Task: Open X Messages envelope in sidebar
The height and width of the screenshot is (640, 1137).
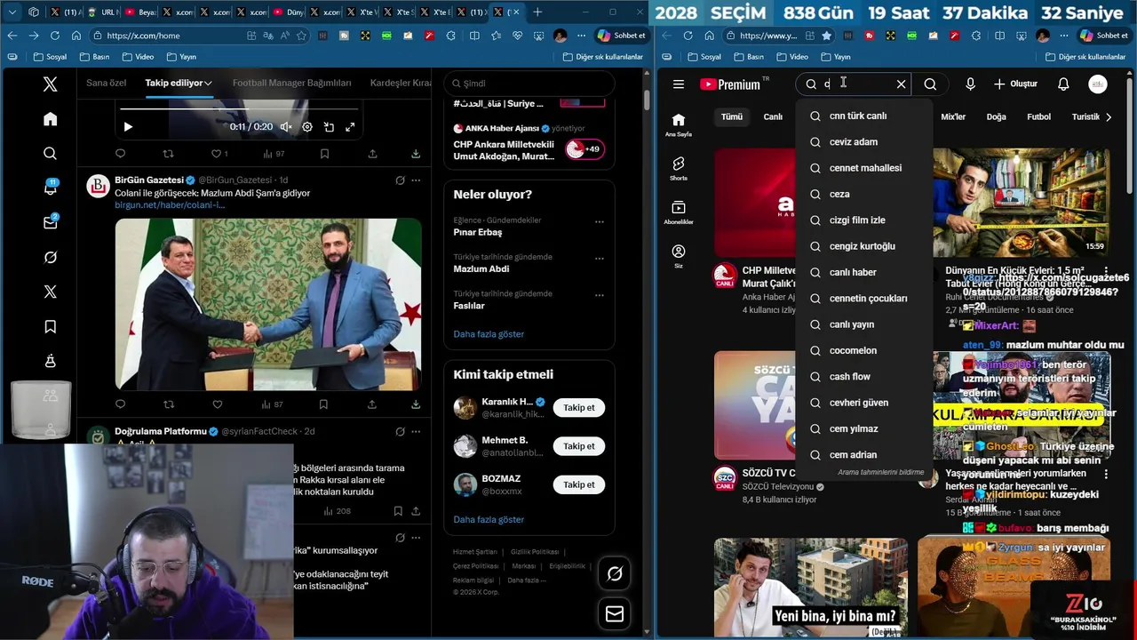Action: [50, 223]
